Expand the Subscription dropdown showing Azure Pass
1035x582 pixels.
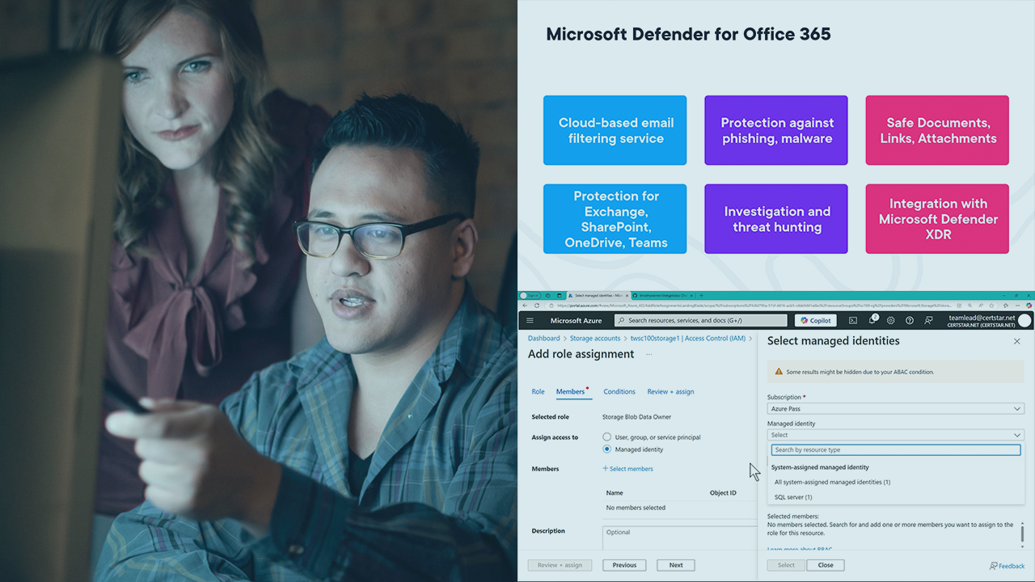pyautogui.click(x=895, y=409)
